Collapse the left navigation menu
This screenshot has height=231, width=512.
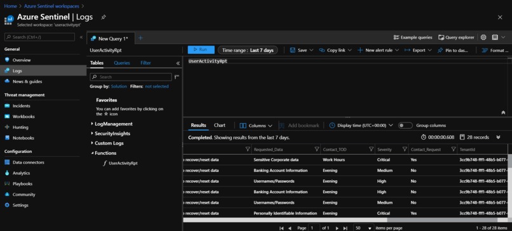(81, 37)
